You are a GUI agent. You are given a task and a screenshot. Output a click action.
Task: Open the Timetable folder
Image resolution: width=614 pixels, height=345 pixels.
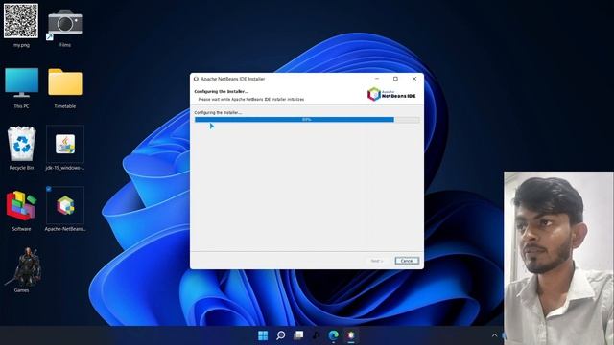(x=65, y=82)
